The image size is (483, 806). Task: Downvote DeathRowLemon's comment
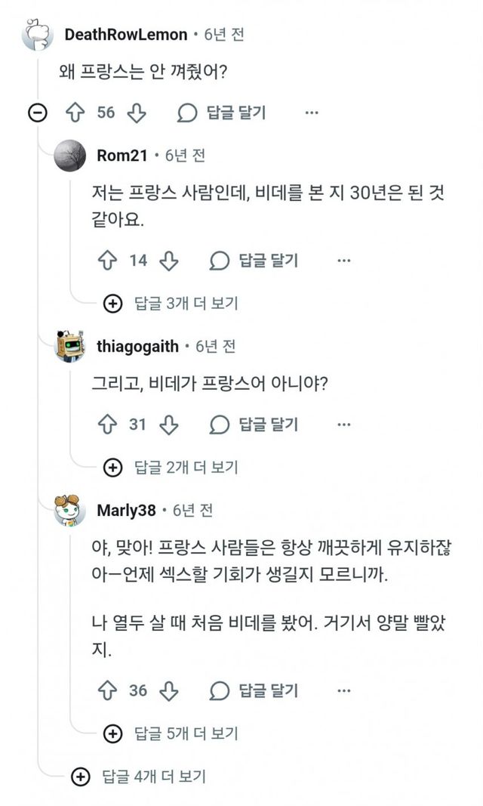tap(136, 113)
